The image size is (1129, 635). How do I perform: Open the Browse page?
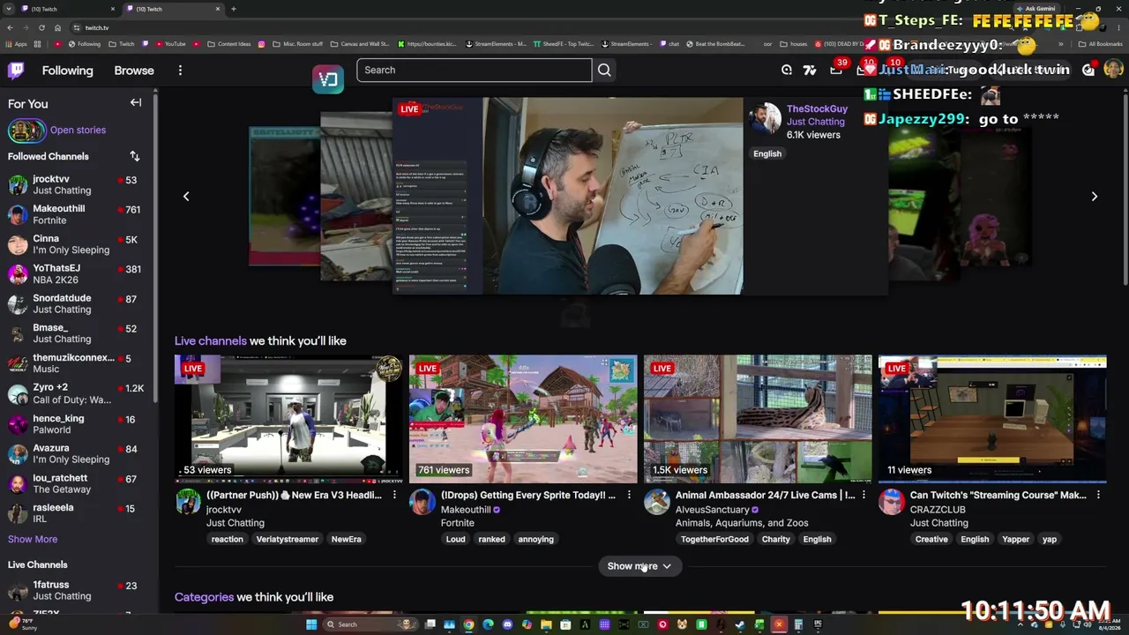tap(134, 71)
